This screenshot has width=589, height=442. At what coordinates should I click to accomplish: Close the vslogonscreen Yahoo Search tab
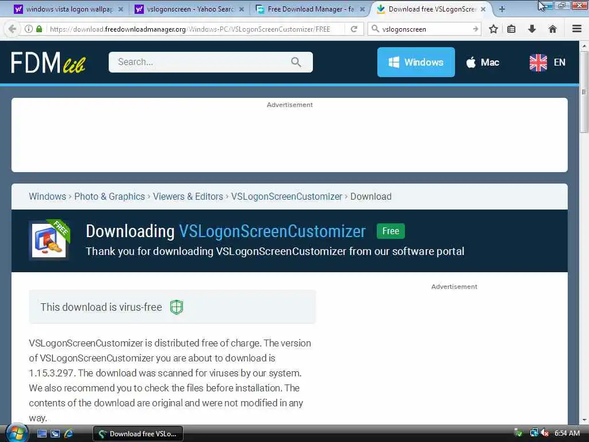point(242,9)
